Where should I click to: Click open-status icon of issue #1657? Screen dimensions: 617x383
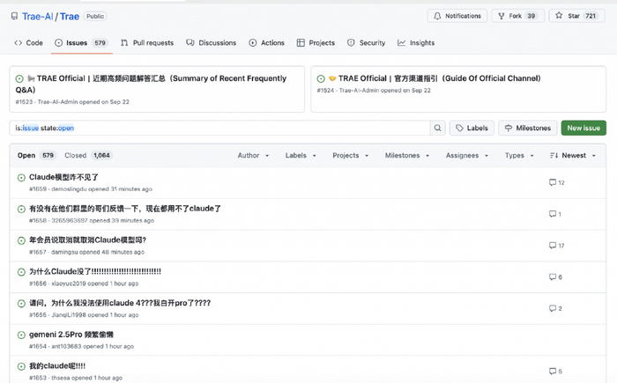coord(21,240)
